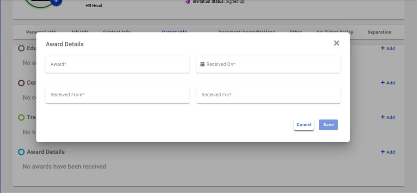The width and height of the screenshot is (417, 193).
Task: Select the Received For text field
Action: pyautogui.click(x=268, y=95)
